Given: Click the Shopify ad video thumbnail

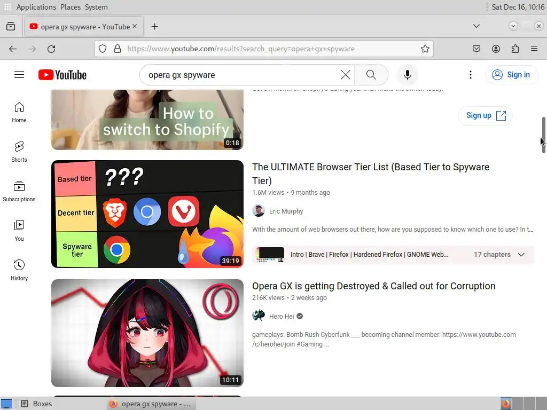Looking at the screenshot, I should 147,120.
